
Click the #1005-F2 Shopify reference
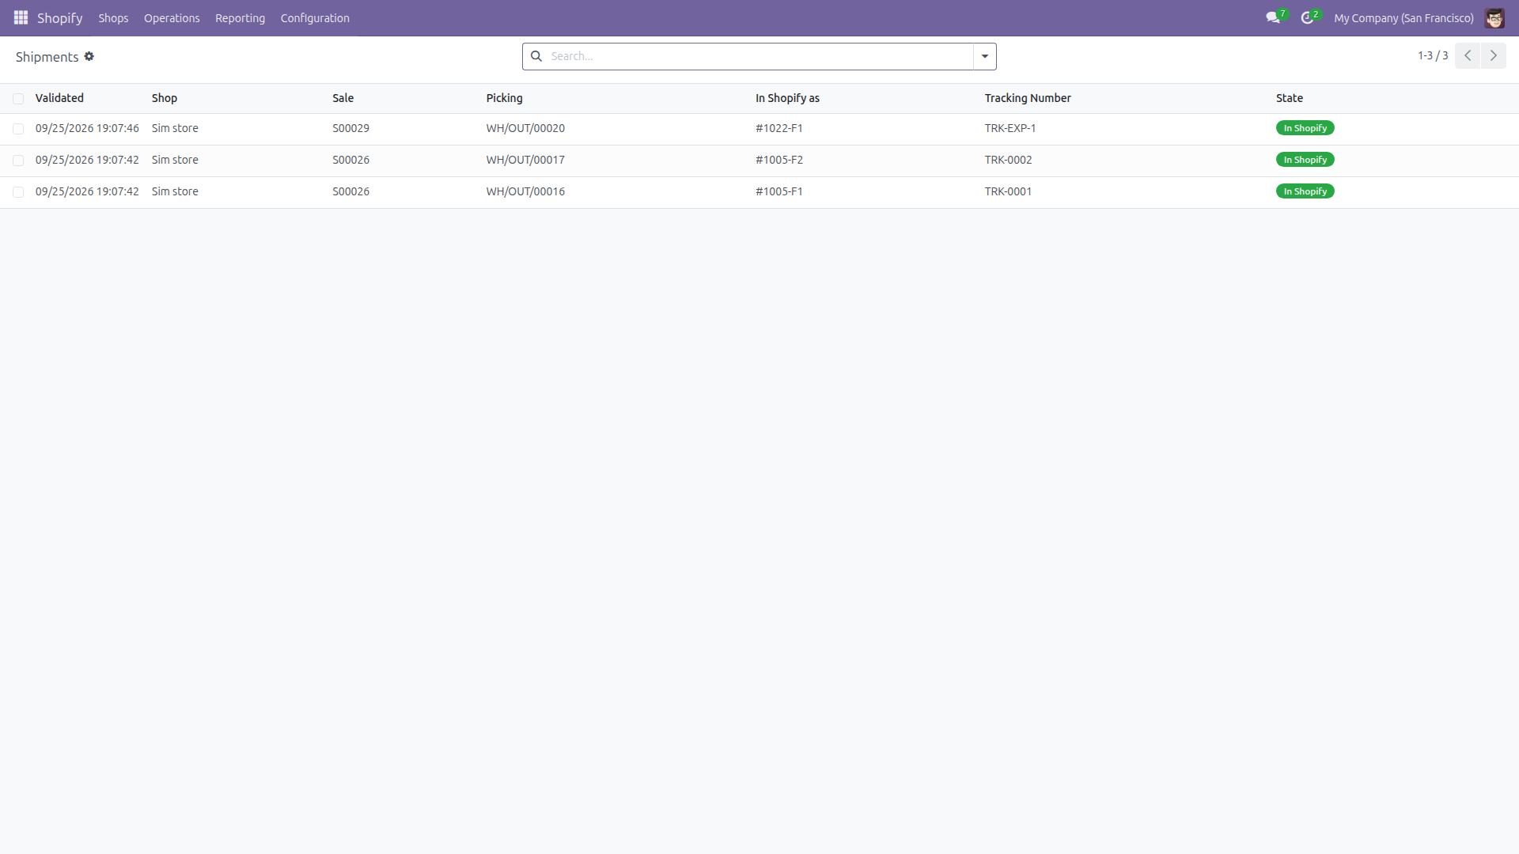[x=779, y=160]
